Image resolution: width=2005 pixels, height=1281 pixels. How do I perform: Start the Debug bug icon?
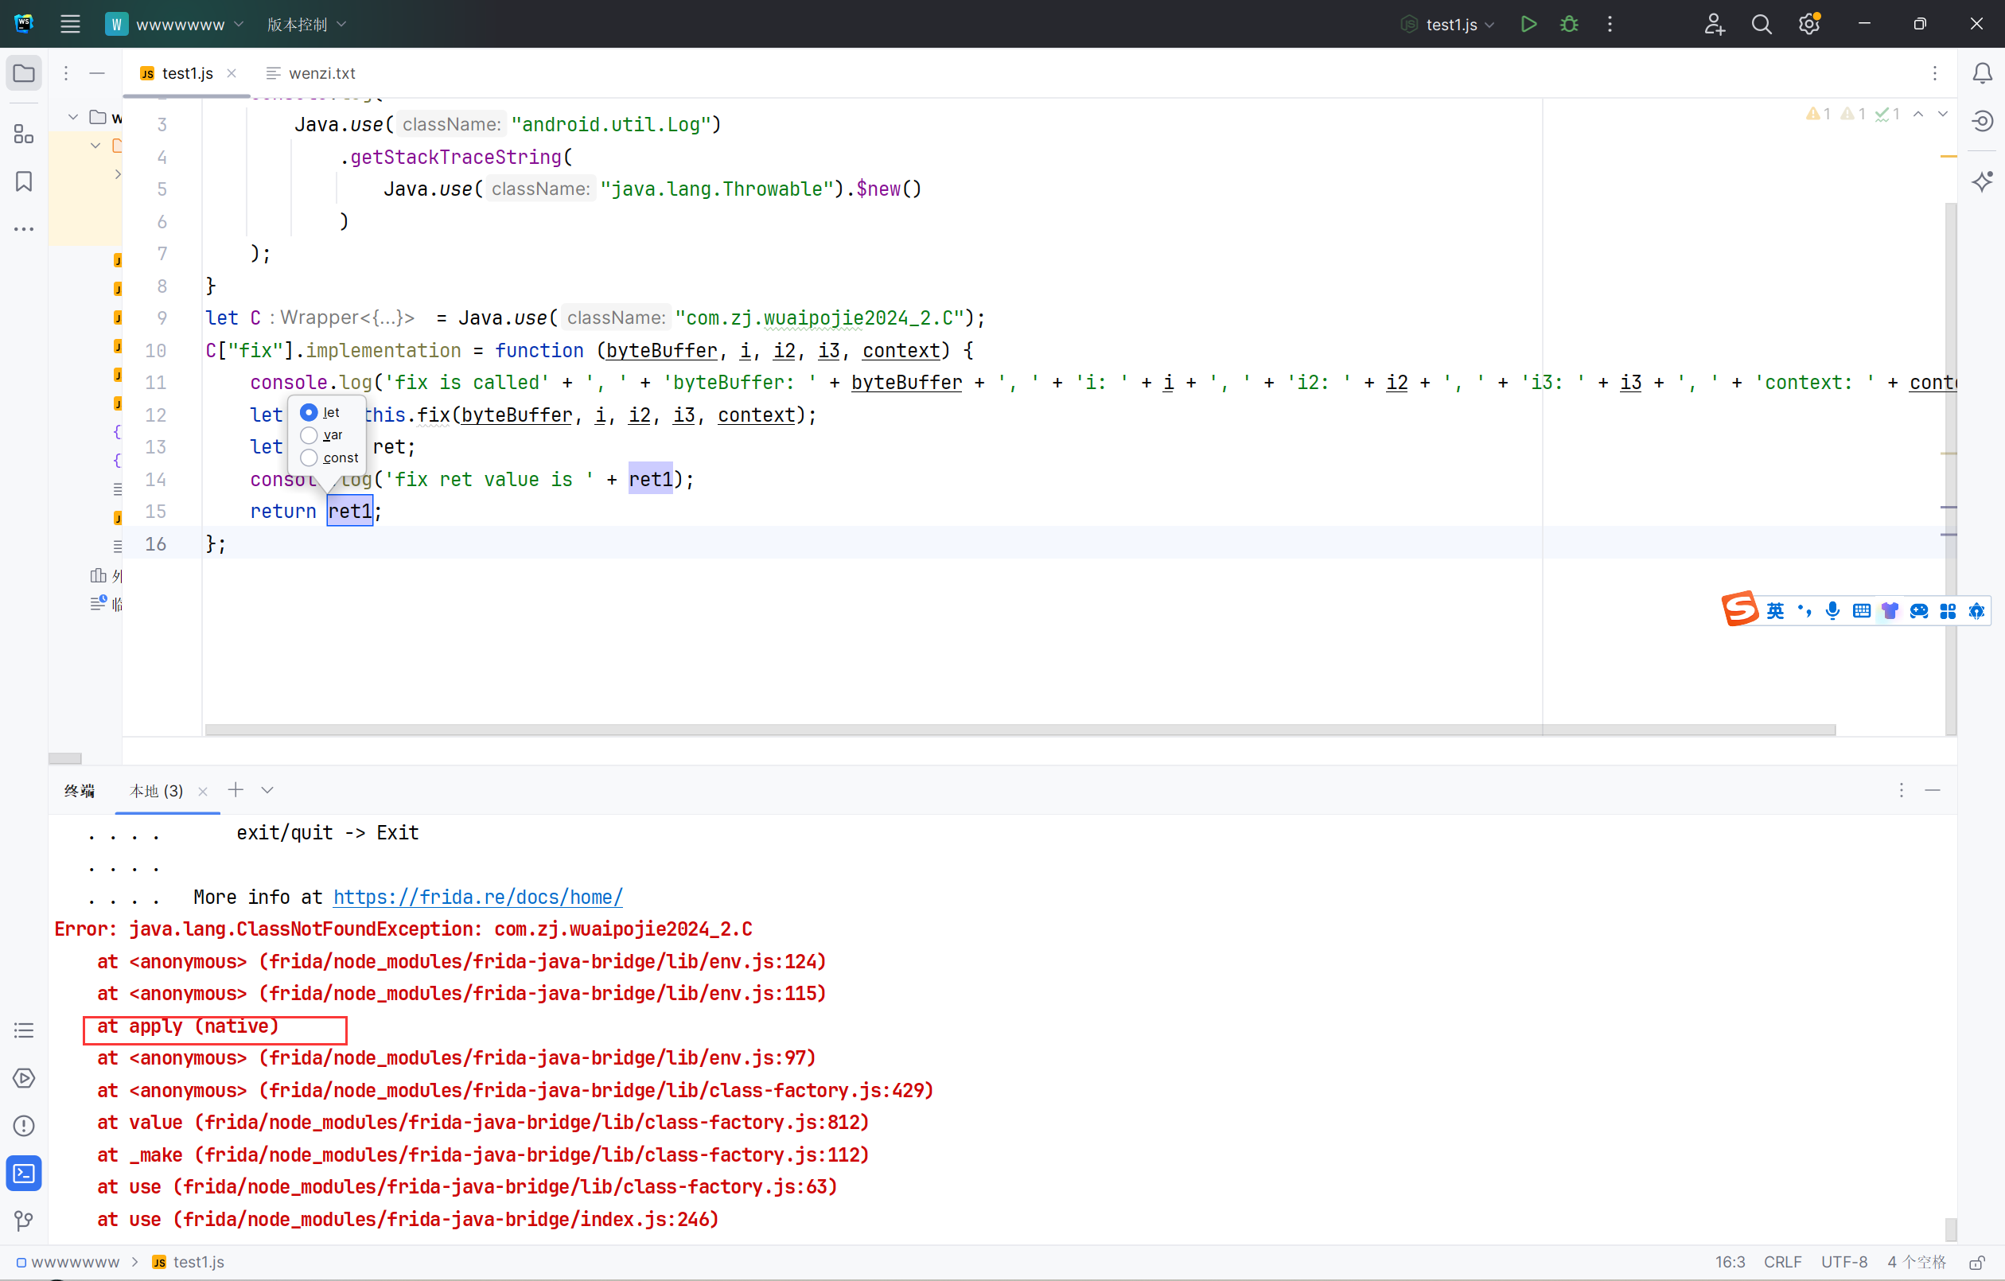point(1569,24)
